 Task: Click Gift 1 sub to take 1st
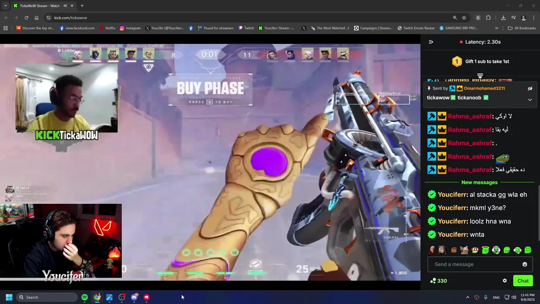click(x=481, y=62)
